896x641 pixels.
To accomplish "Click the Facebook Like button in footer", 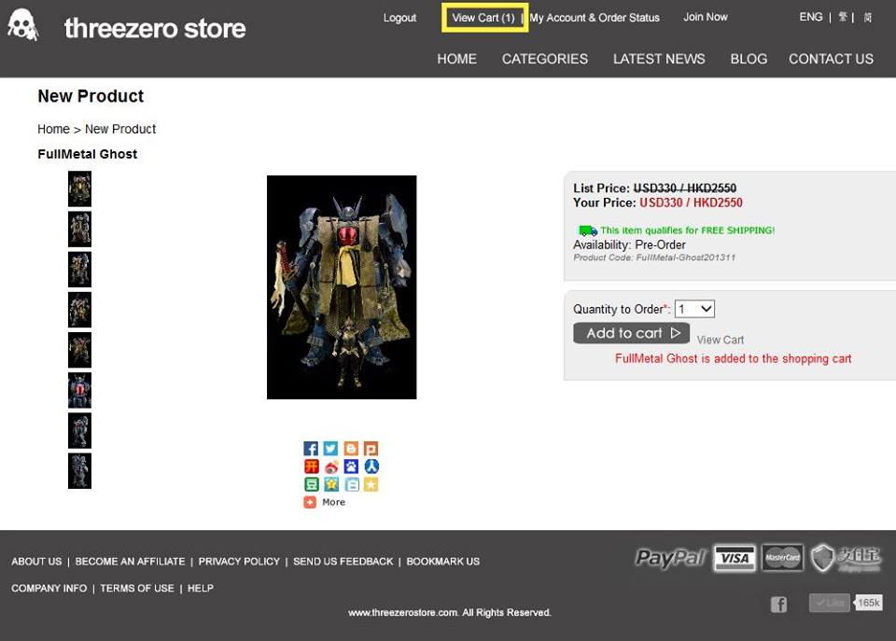I will (x=829, y=603).
